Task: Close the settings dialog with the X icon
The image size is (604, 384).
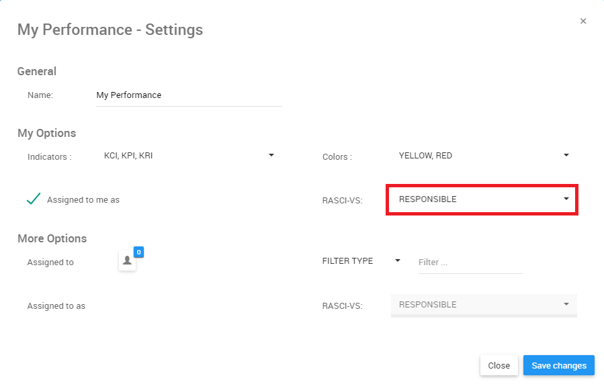Action: [x=583, y=21]
